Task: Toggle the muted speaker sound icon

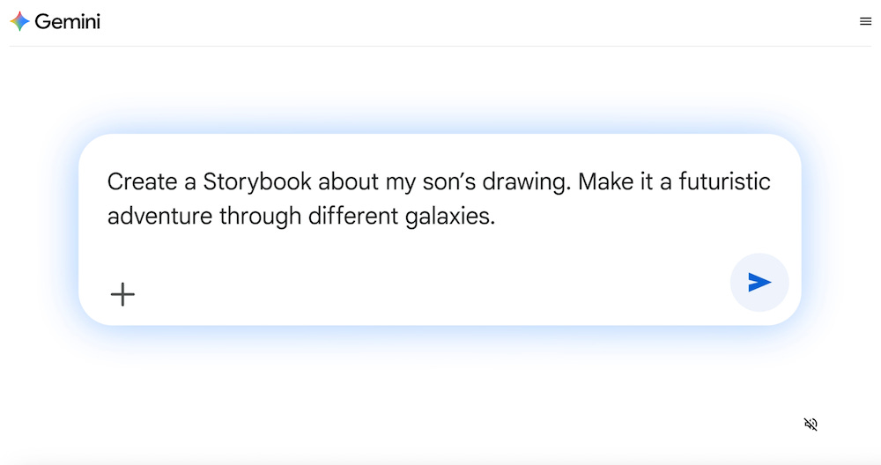Action: click(x=811, y=424)
